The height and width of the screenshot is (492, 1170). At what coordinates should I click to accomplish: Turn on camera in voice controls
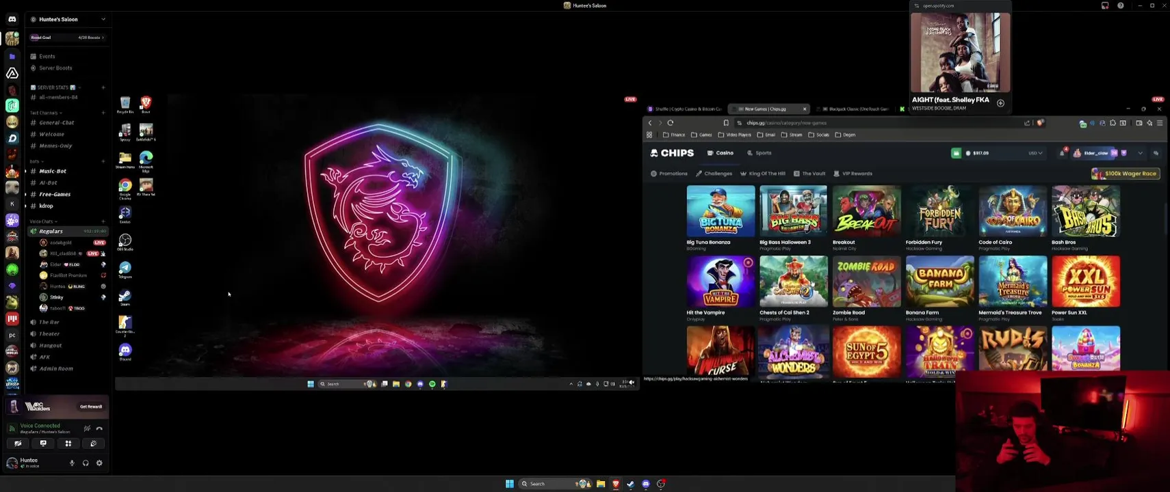click(x=18, y=443)
